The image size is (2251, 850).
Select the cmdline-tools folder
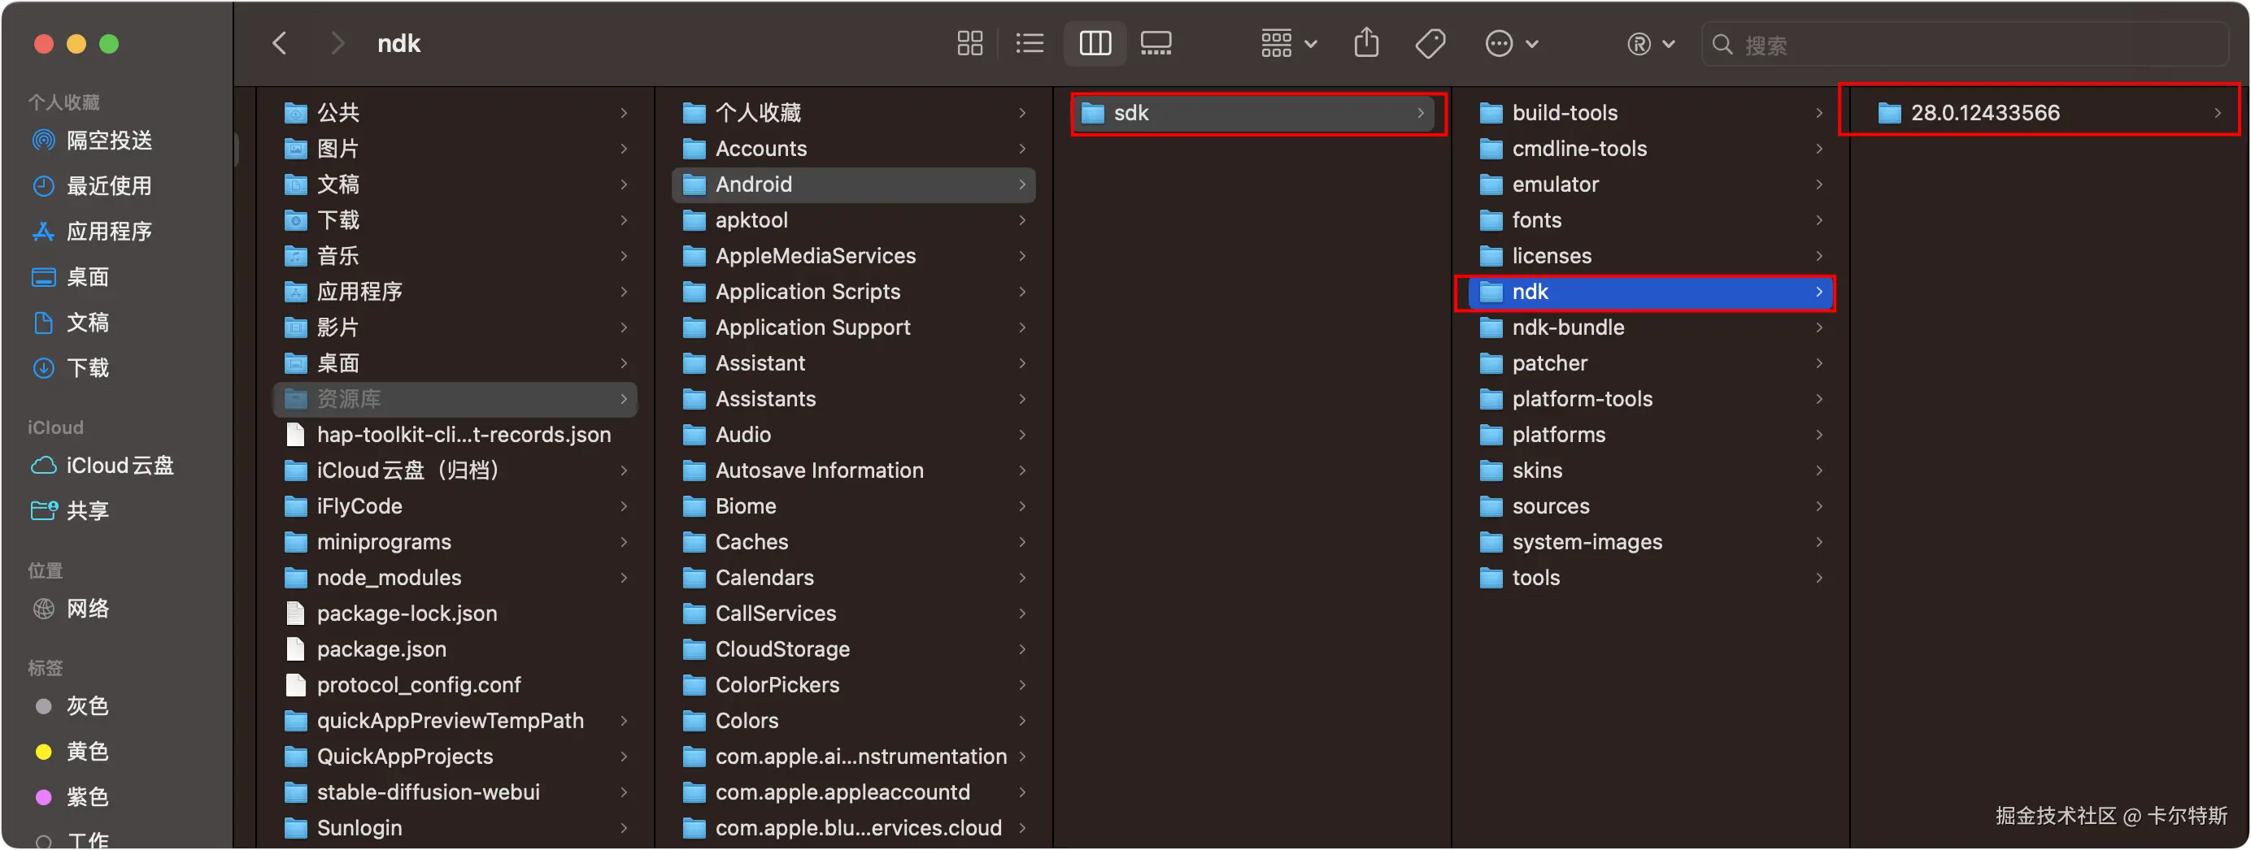click(x=1651, y=149)
